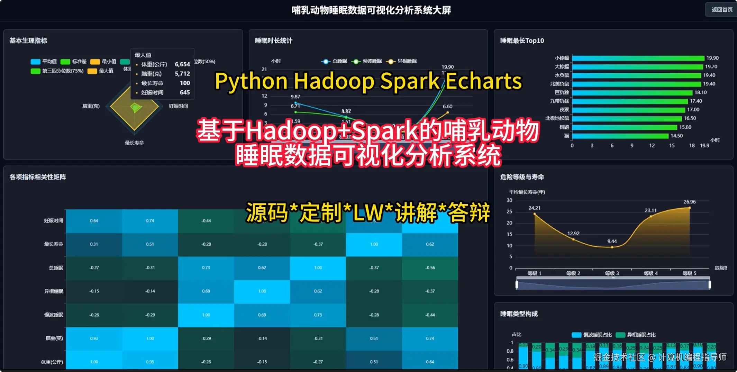Select the 小棕蝠 bar in Top10 chart
This screenshot has width=737, height=372.
638,58
